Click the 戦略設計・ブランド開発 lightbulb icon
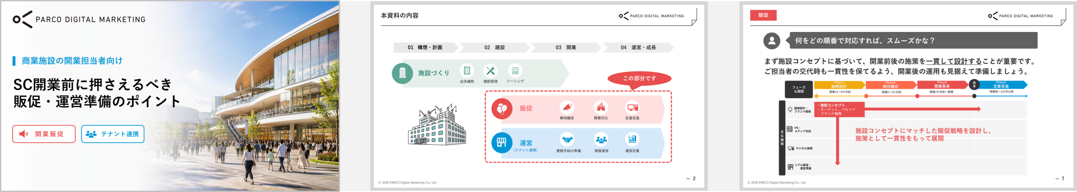1077x192 pixels. (790, 110)
